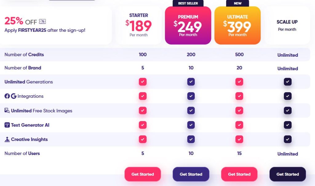Click Get Started under Starter plan
Viewport: 315px width, 186px height.
[x=143, y=174]
